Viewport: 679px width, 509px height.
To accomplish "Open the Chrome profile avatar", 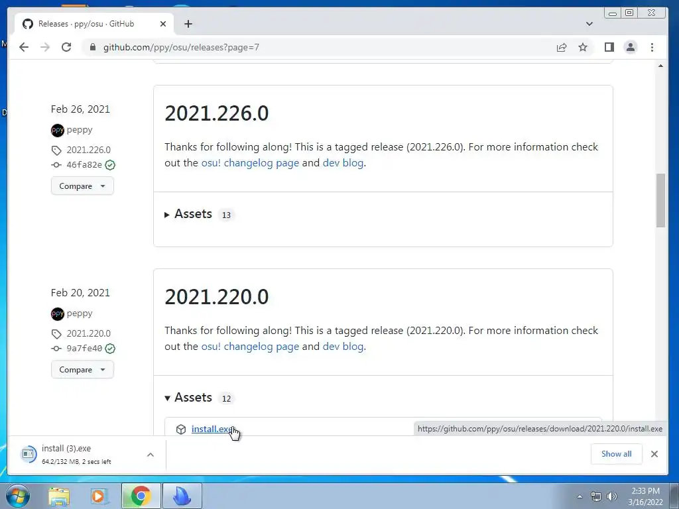I will (631, 47).
